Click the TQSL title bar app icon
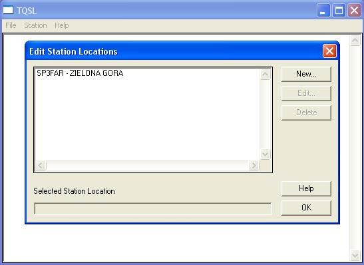364x265 pixels. tap(8, 10)
